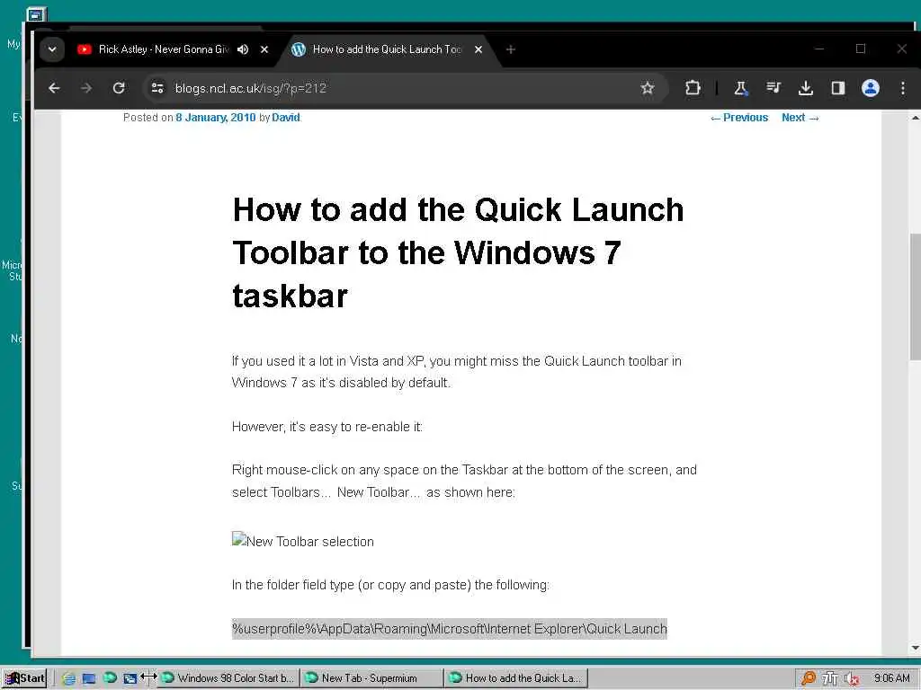Click the address bar URL
This screenshot has width=921, height=690.
pyautogui.click(x=251, y=88)
